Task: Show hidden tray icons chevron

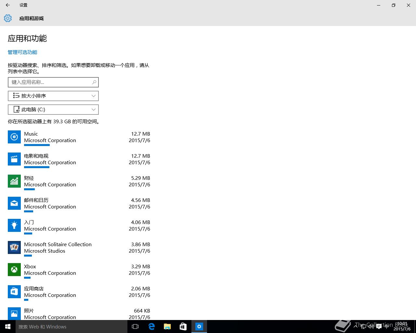Action: (356, 326)
